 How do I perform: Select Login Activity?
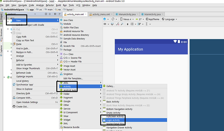coord(135,120)
